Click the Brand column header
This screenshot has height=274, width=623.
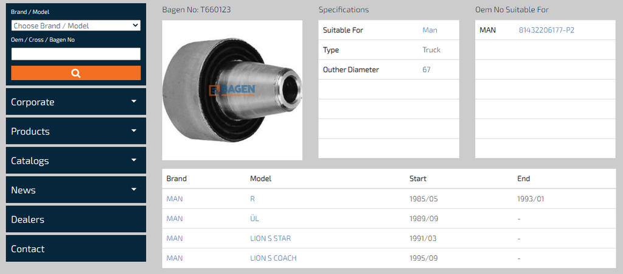pyautogui.click(x=176, y=179)
